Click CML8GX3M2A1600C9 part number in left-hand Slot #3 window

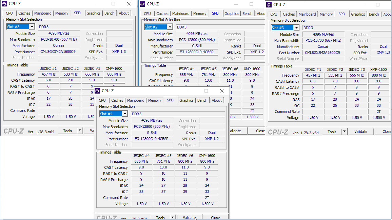pyautogui.click(x=59, y=52)
